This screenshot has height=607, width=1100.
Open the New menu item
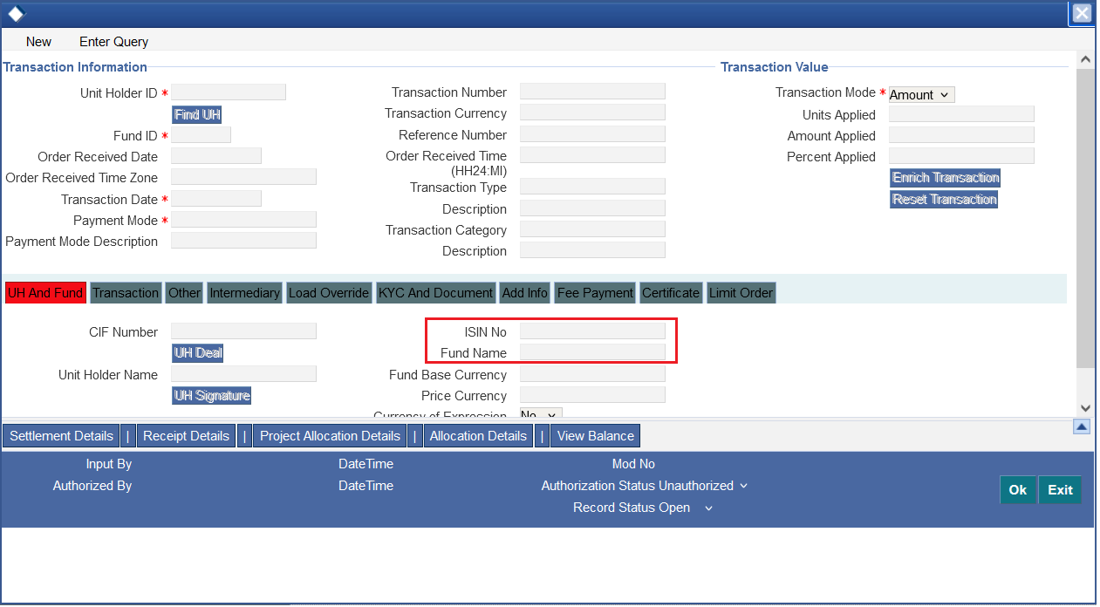point(38,41)
